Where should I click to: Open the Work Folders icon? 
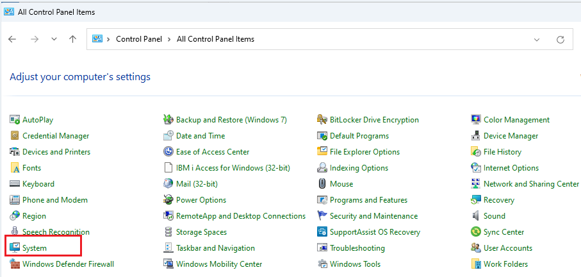click(x=476, y=264)
